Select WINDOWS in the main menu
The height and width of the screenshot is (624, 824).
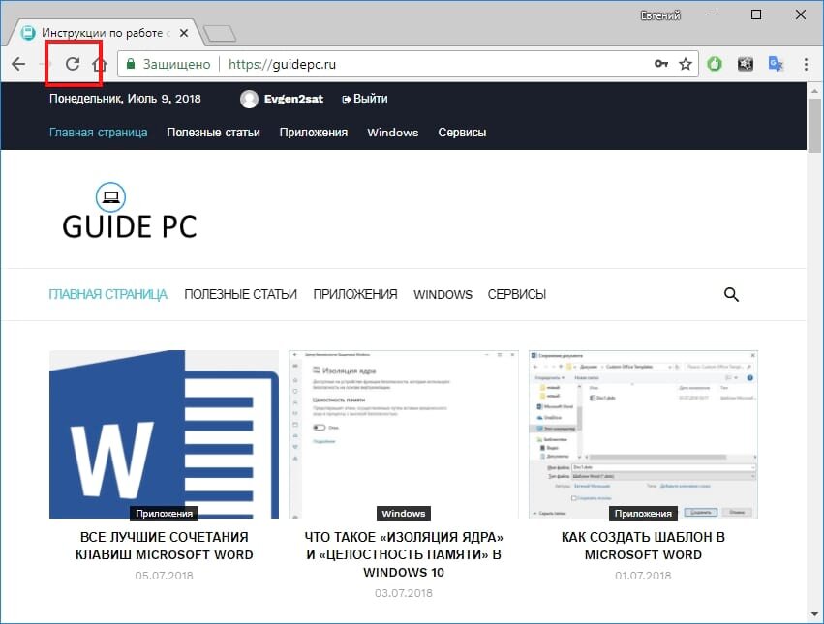(443, 294)
